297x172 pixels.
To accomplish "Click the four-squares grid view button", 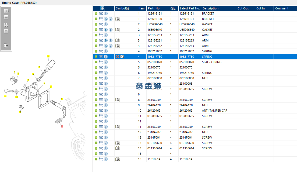I will [6, 25].
